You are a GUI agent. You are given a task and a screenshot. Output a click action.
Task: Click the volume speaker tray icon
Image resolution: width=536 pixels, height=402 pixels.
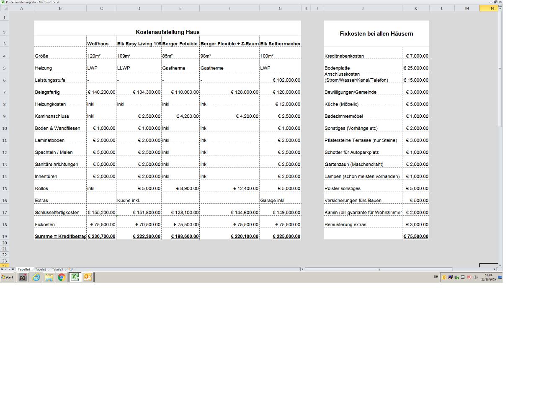[x=475, y=277]
